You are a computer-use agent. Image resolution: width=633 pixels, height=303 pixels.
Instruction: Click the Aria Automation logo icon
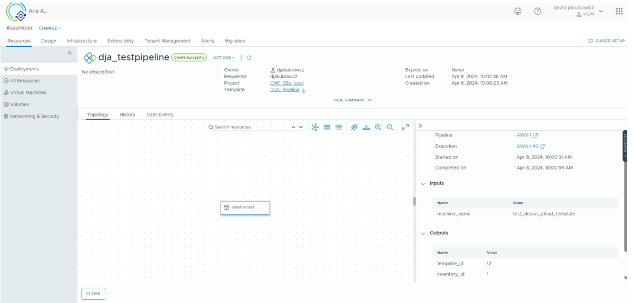(x=16, y=13)
